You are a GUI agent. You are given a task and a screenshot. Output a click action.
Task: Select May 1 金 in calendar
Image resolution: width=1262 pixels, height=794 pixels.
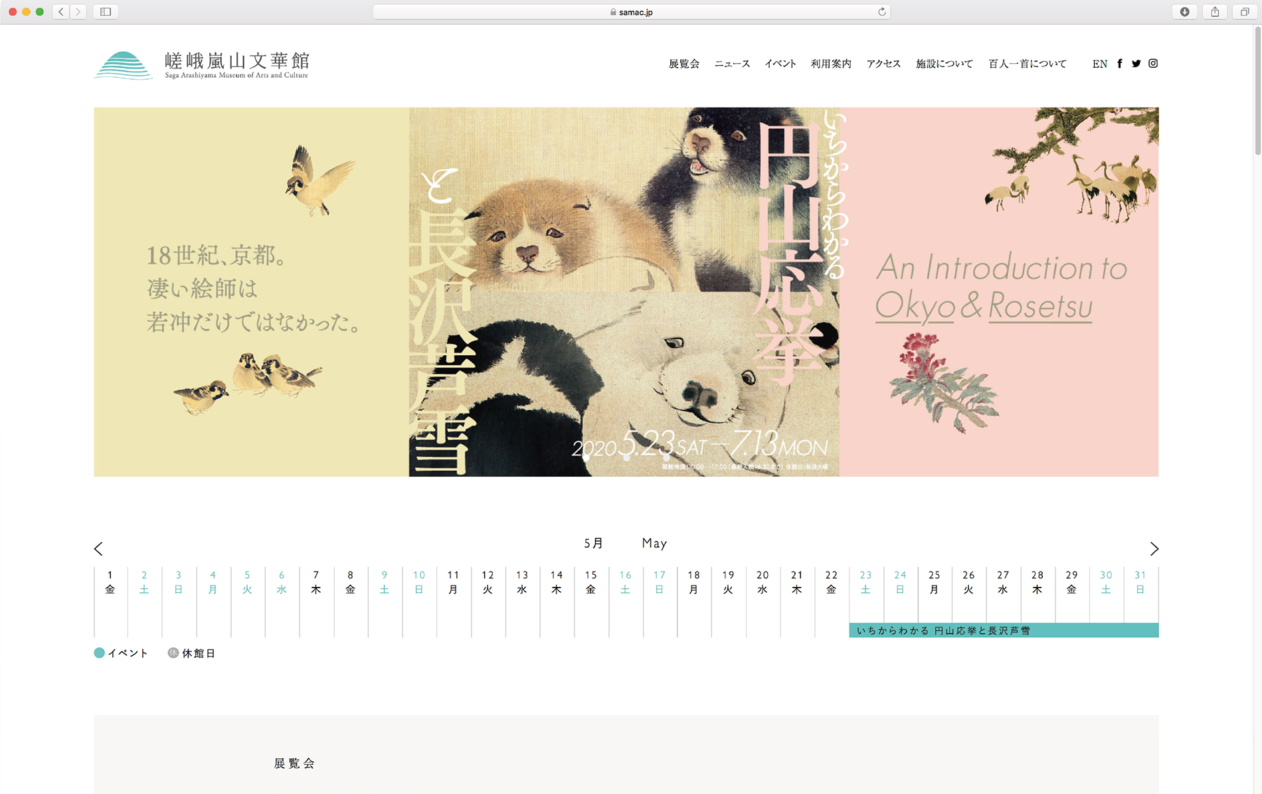pos(110,582)
